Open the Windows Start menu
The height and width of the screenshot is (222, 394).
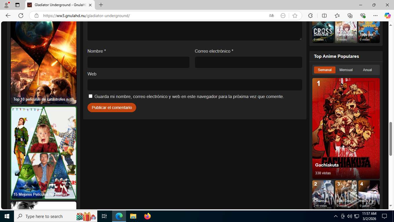[7, 216]
